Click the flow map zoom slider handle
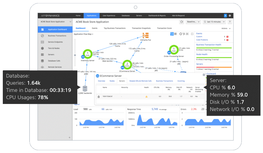 point(75,55)
